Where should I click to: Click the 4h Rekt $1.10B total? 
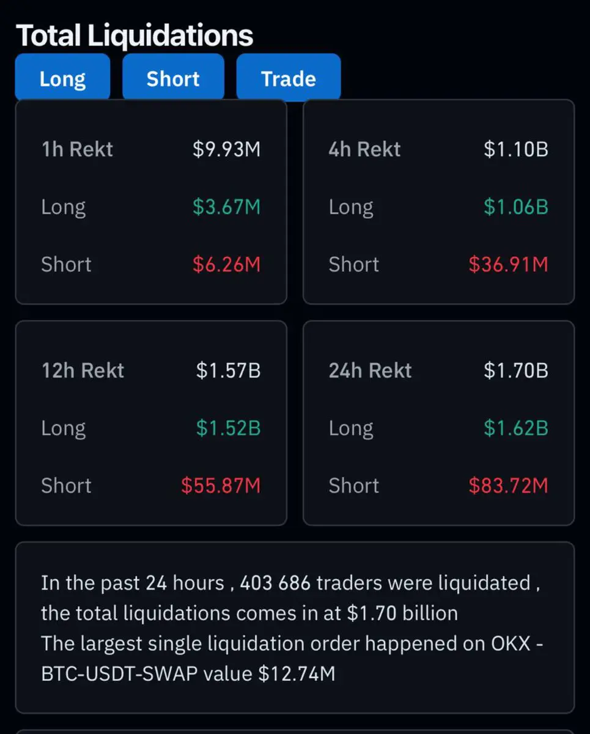516,149
